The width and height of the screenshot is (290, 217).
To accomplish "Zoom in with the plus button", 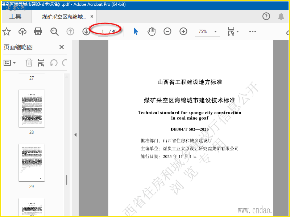I will click(x=183, y=31).
